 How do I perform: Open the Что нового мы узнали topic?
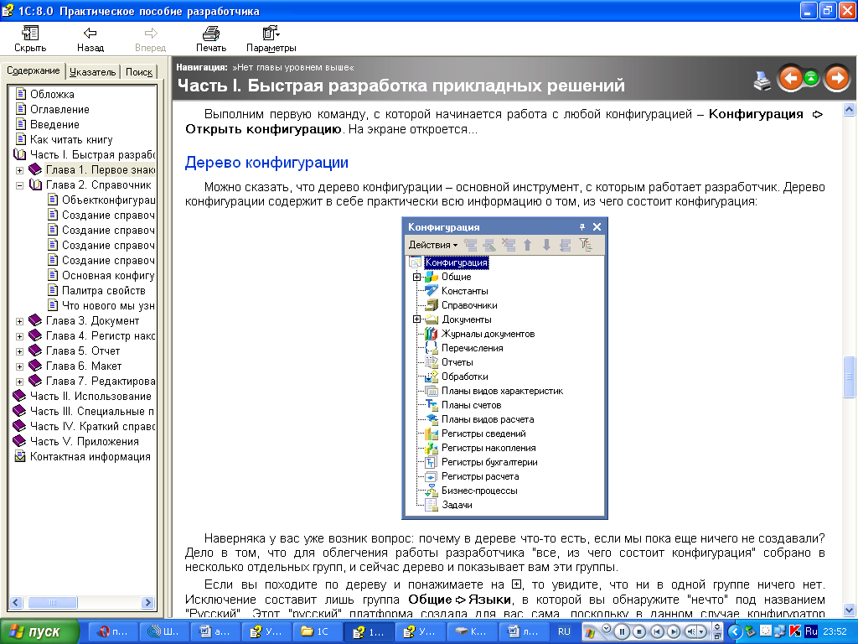(108, 305)
